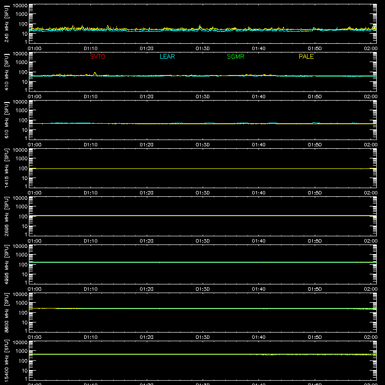Click the 01:50 tick label under 410 MHz panel
The image size is (385, 385).
point(315,97)
